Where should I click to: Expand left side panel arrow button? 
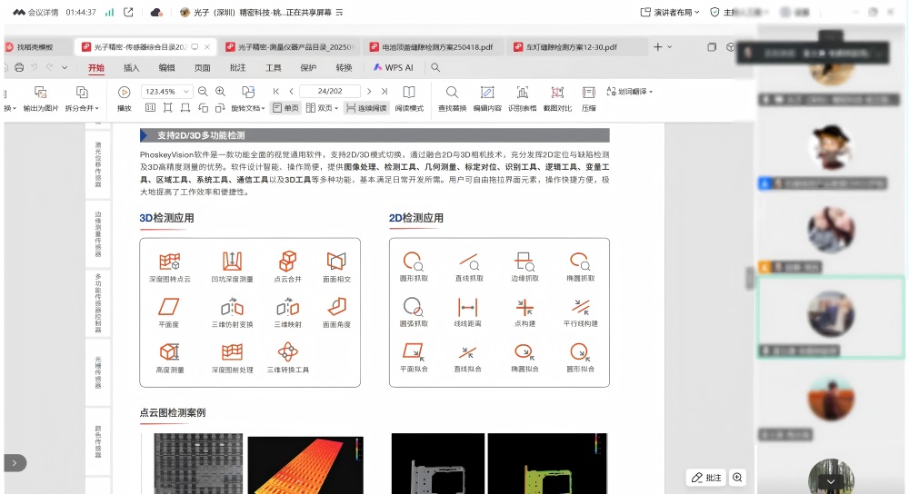click(15, 463)
